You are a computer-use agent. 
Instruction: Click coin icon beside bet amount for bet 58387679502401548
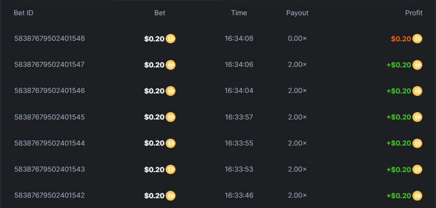click(171, 38)
